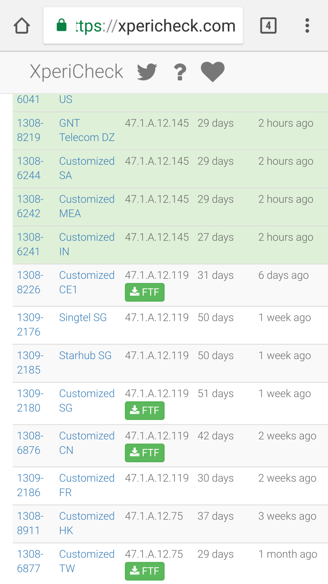Download FTF for Customized CN

(145, 453)
